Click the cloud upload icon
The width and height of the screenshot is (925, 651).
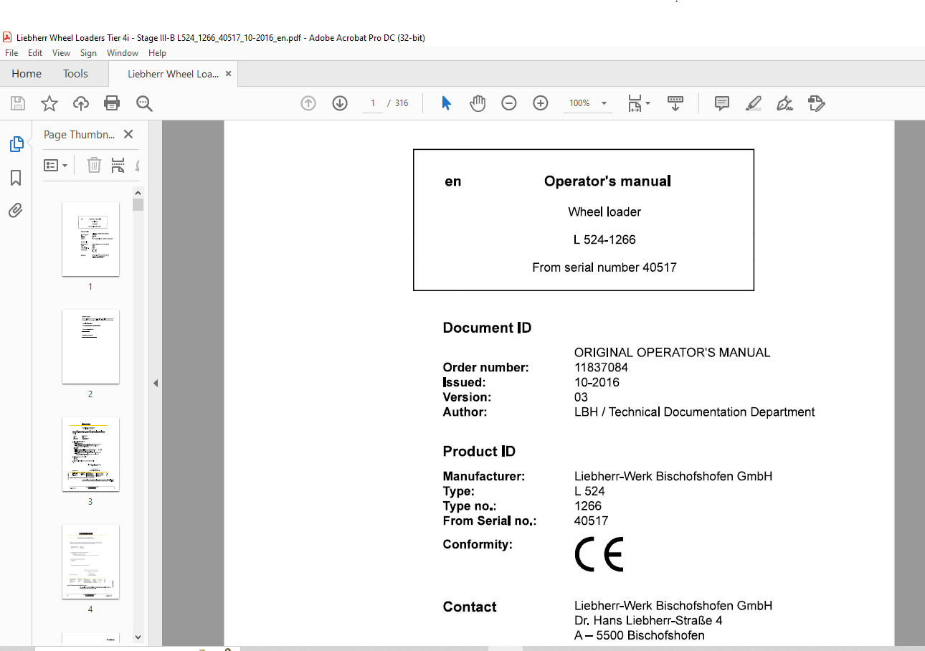pos(81,103)
